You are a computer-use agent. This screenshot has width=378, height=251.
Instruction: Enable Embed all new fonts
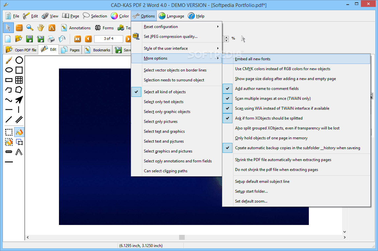[296, 59]
